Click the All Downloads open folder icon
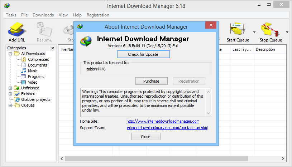The height and width of the screenshot is (167, 292). tap(17, 54)
